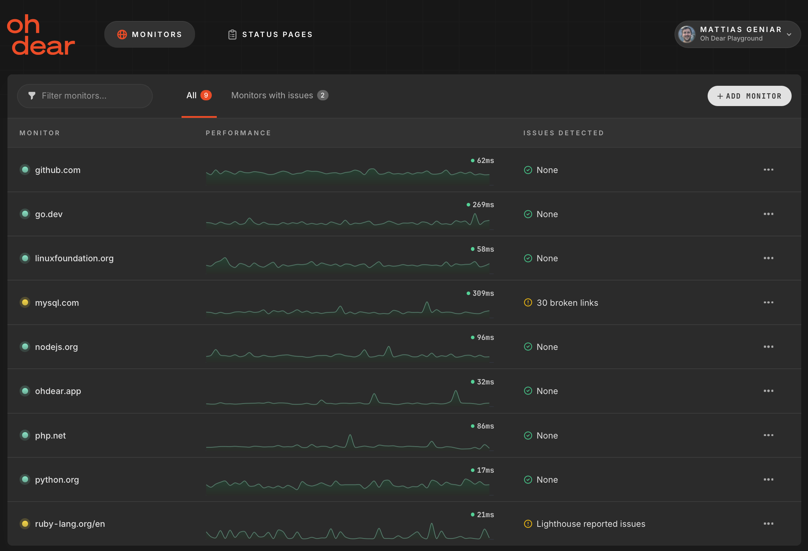This screenshot has height=551, width=808.
Task: Click the green check icon in github.com row
Action: 528,170
